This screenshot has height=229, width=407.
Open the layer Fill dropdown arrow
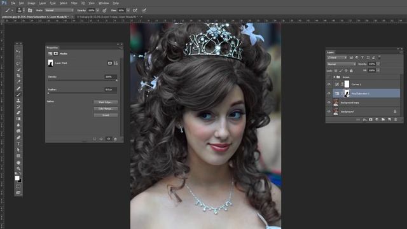(x=378, y=71)
